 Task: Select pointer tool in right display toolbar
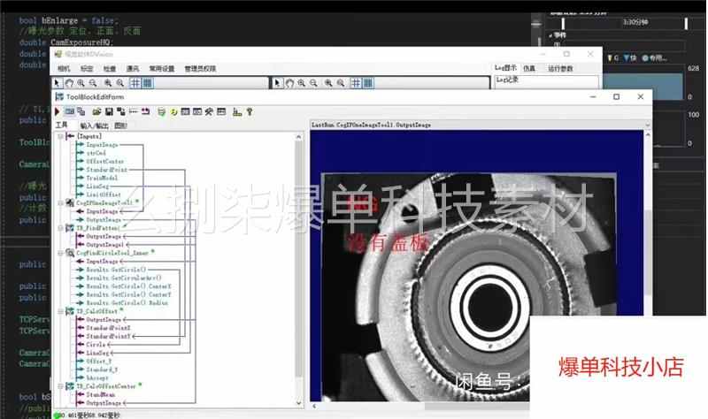[x=277, y=83]
